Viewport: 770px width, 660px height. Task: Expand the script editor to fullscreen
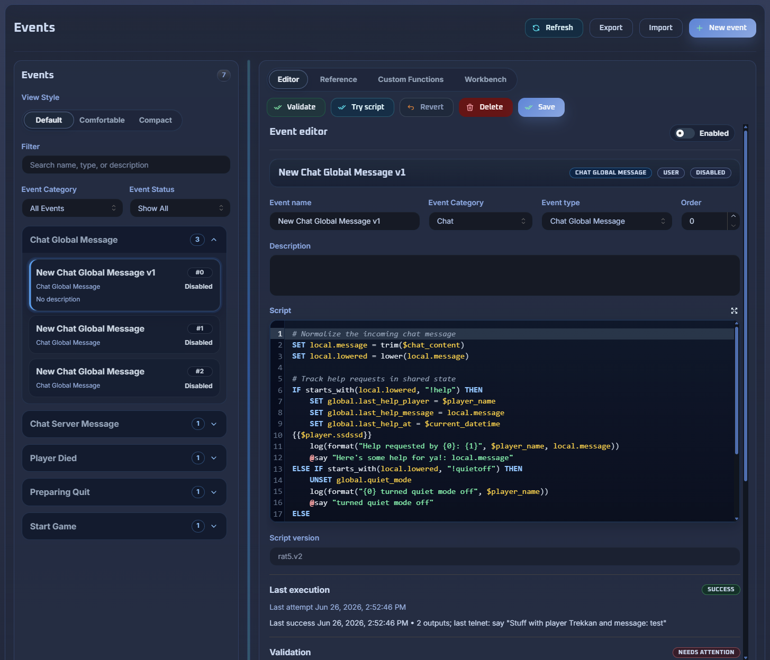pyautogui.click(x=734, y=311)
